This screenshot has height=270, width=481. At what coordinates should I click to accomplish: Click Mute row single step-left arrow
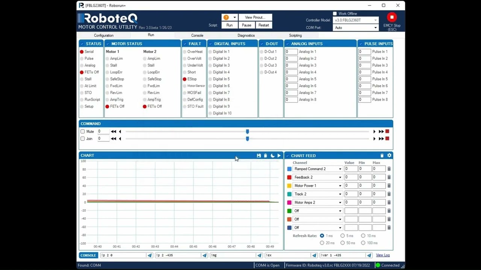[x=120, y=132]
